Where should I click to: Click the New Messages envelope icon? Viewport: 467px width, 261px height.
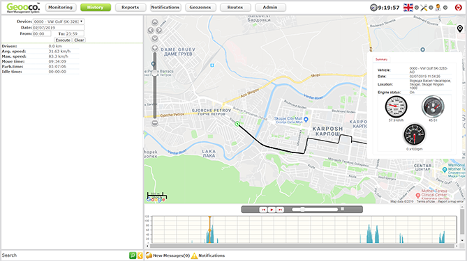click(x=149, y=255)
